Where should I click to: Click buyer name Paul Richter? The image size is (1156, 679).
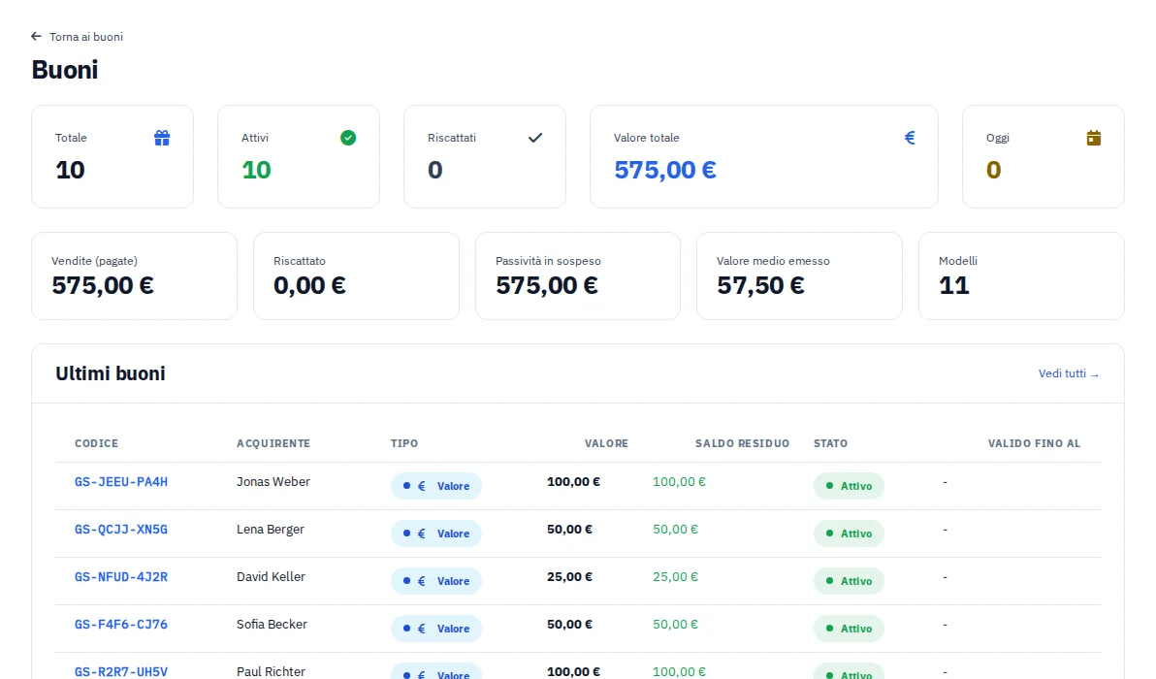tap(271, 671)
